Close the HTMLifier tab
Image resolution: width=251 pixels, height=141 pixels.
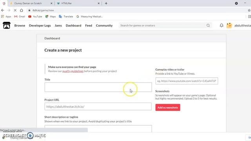click(98, 4)
